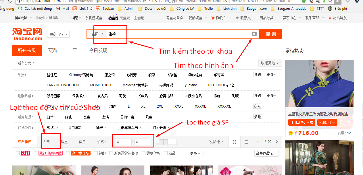Click the camera image-search icon

[254, 34]
